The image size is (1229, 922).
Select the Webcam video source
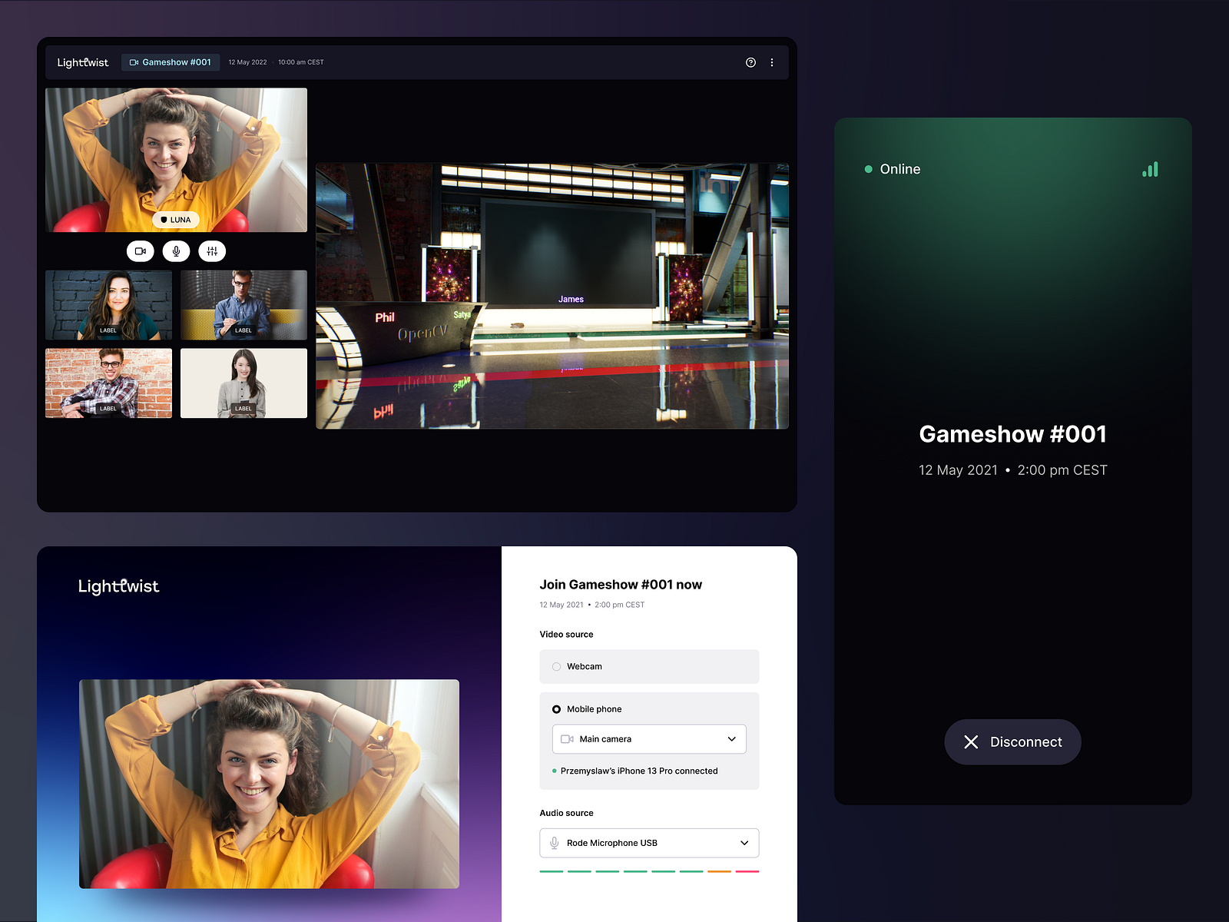click(x=555, y=666)
